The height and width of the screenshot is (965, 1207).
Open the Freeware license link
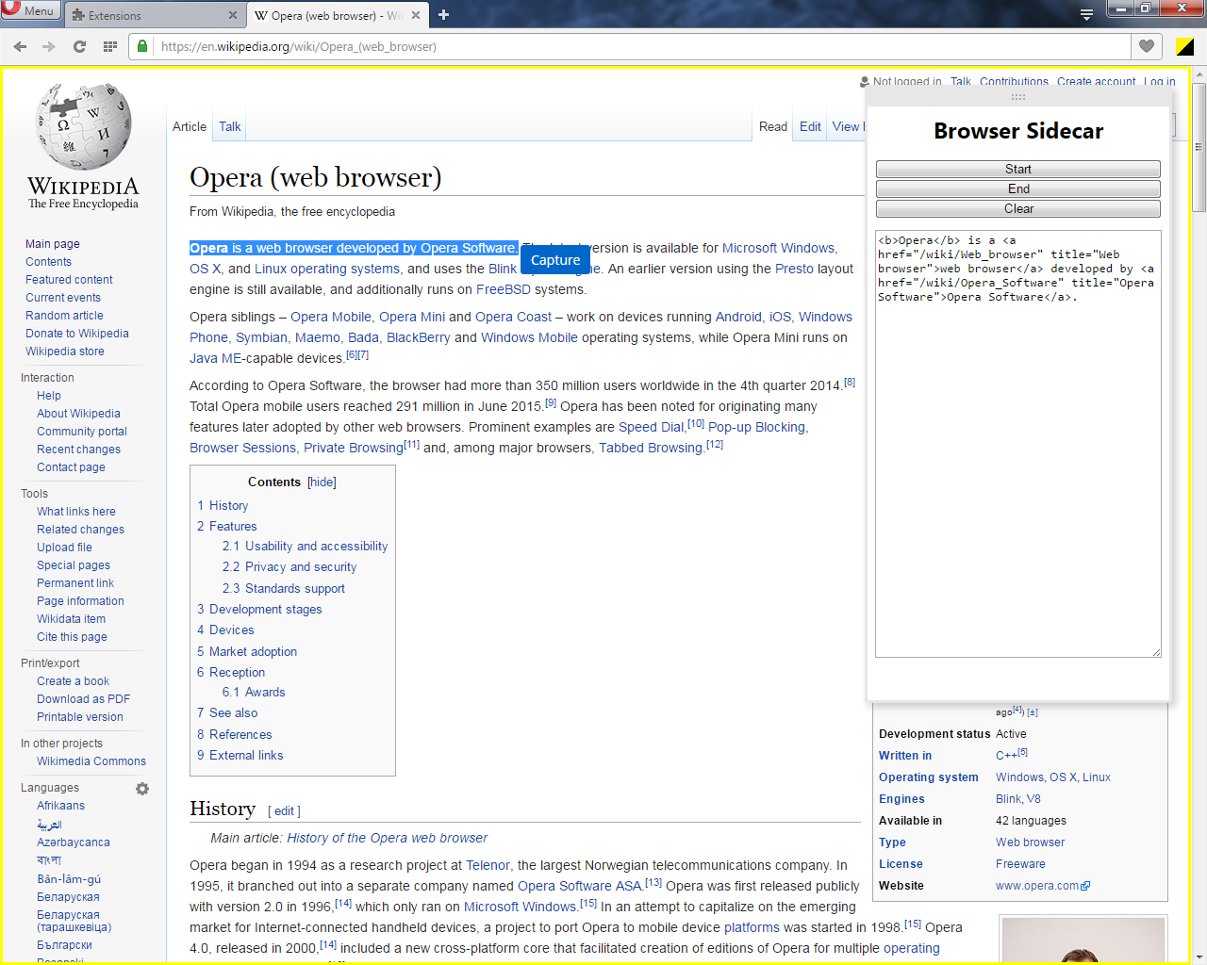tap(1020, 864)
